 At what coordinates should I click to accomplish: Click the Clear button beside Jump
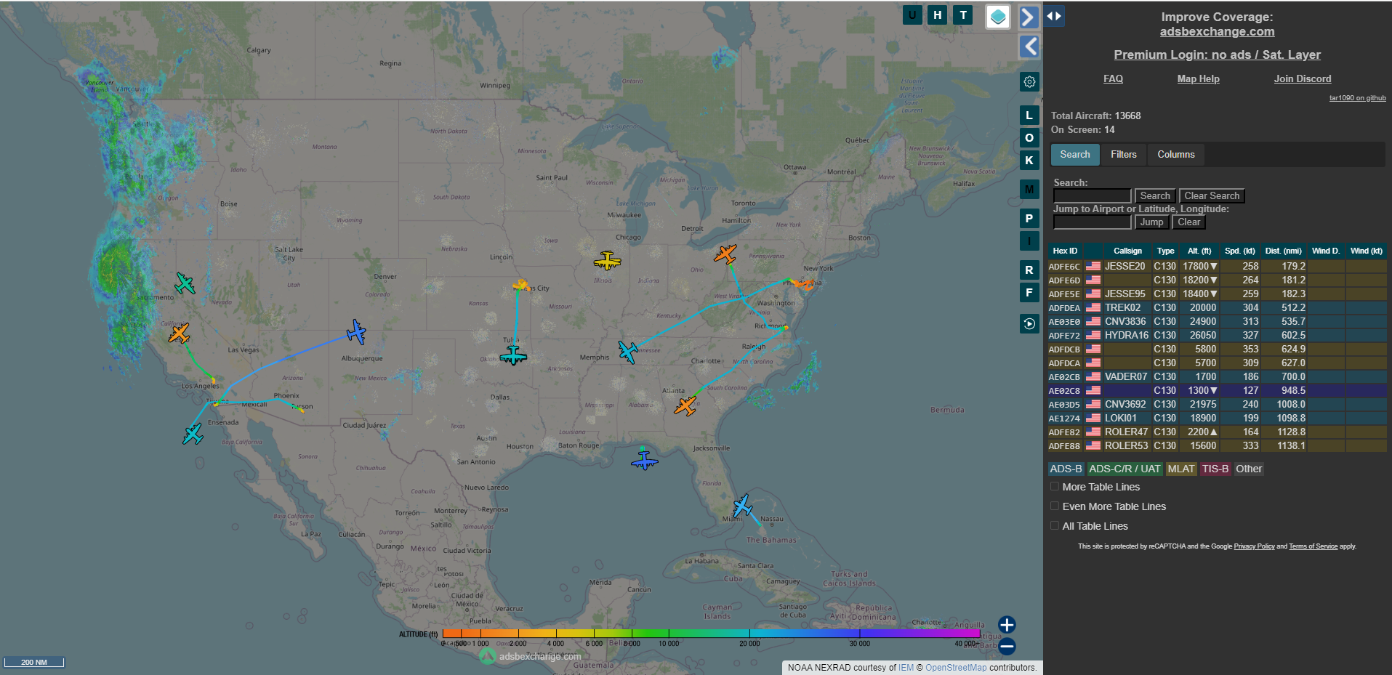pos(1189,222)
